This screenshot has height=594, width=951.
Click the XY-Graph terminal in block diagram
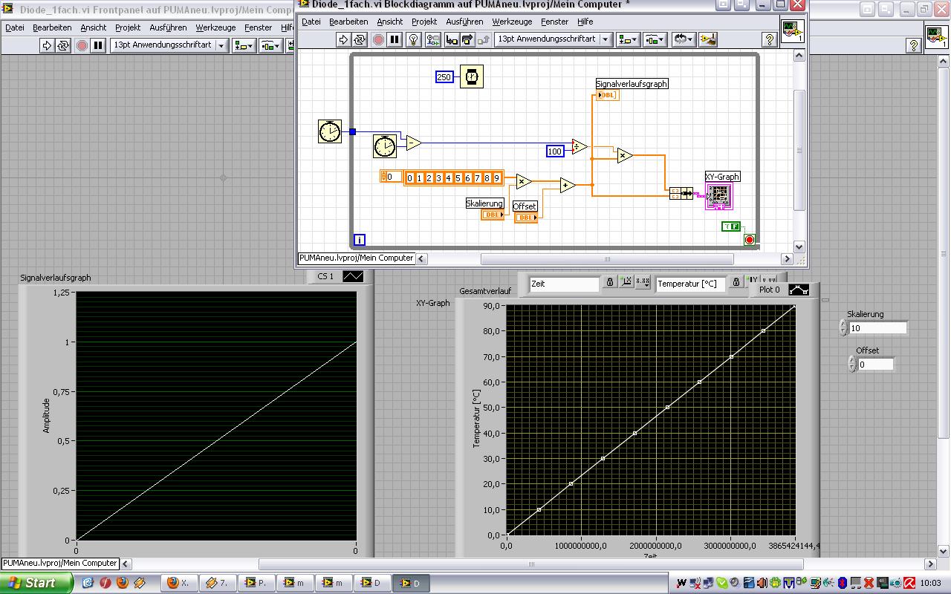718,196
